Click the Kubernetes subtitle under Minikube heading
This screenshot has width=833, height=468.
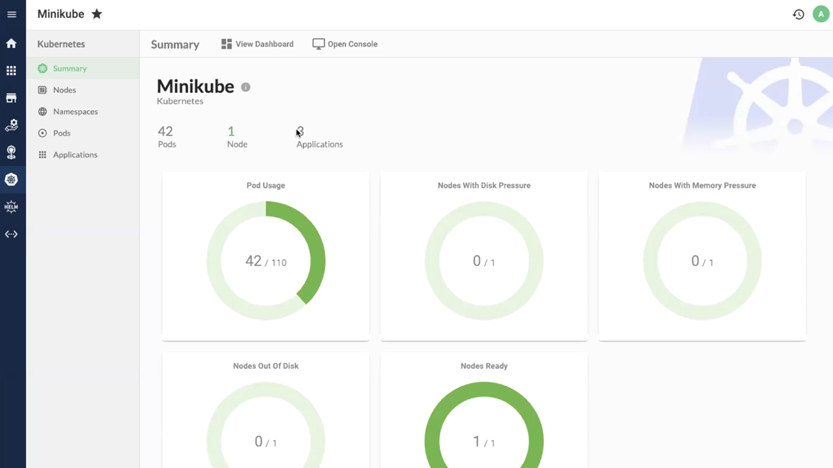click(180, 101)
